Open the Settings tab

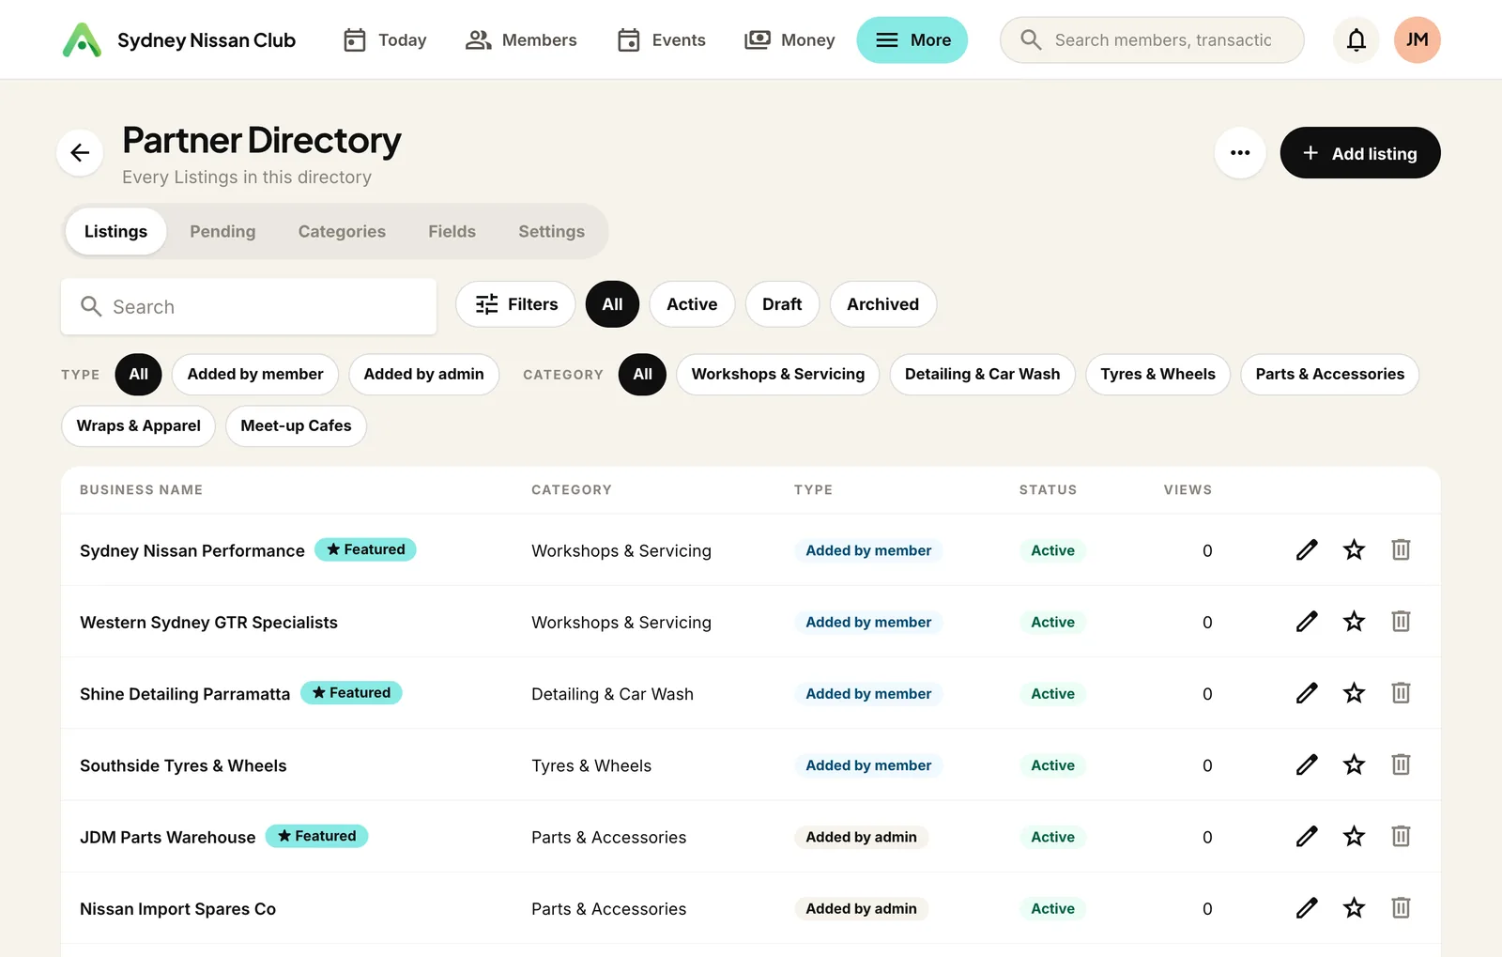(x=551, y=231)
